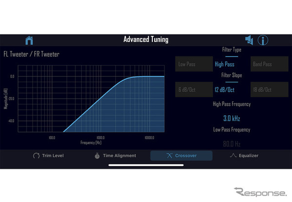This screenshot has height=202, width=292.
Task: Switch to the Equalizer tab
Action: coord(244,156)
